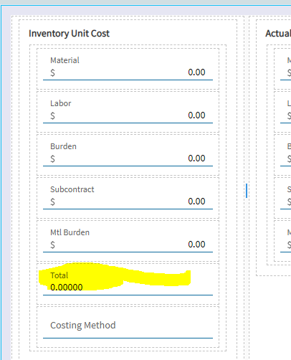This screenshot has width=291, height=360.
Task: Click the Labor label
Action: point(61,103)
